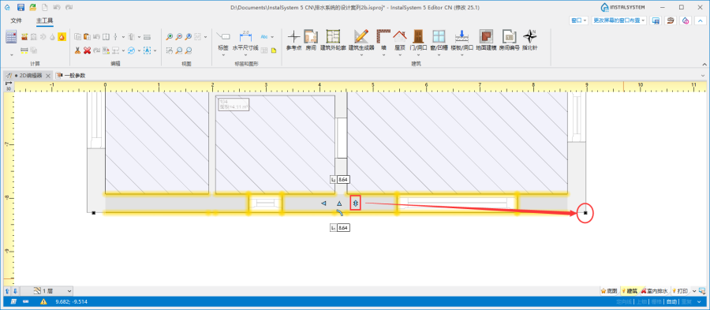
Task: Click the yellow note icon in labels group
Action: pyautogui.click(x=274, y=50)
